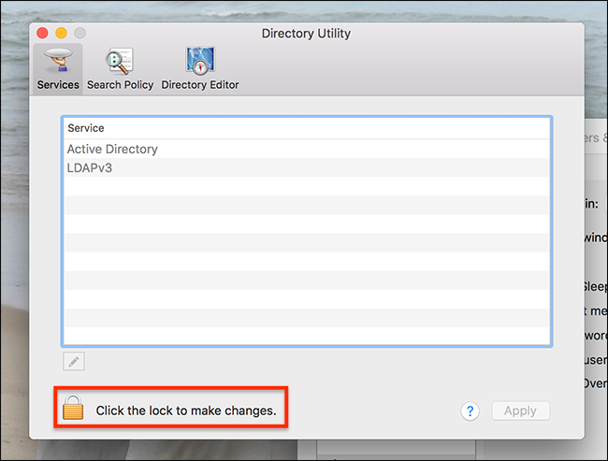Click the "Click the lock to make changes" text

tap(186, 411)
